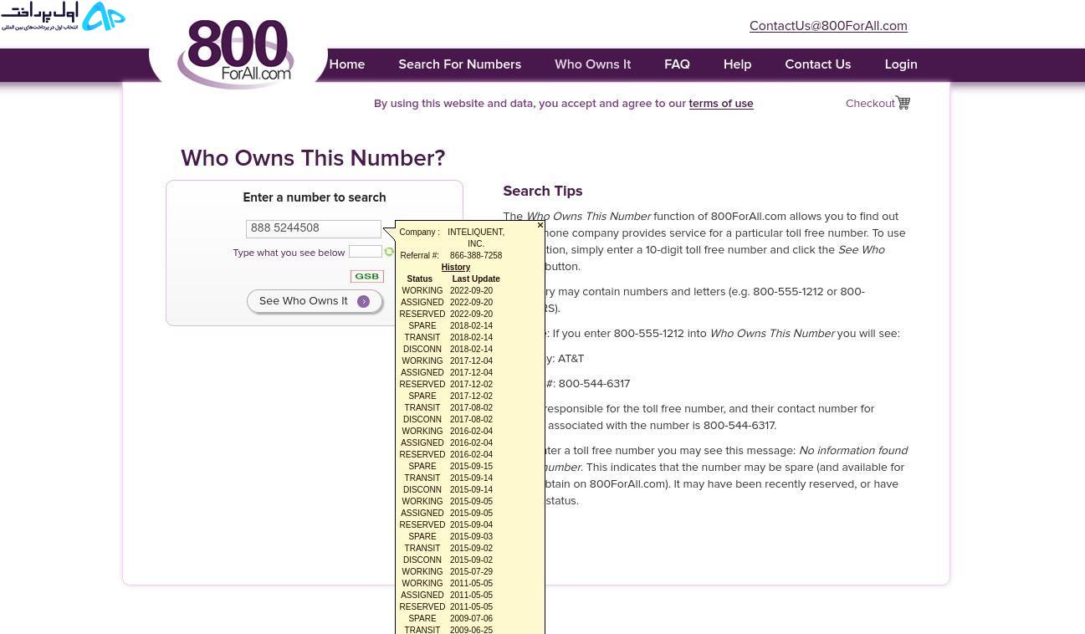1085x634 pixels.
Task: Click the Search Tips heading
Action: pyautogui.click(x=543, y=192)
